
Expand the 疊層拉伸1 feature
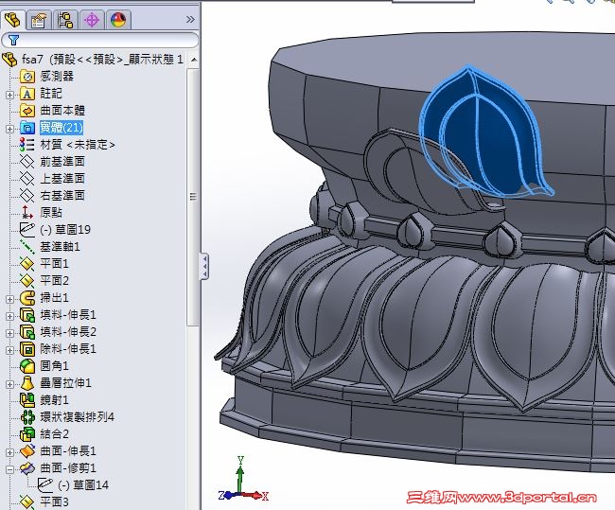tap(9, 384)
